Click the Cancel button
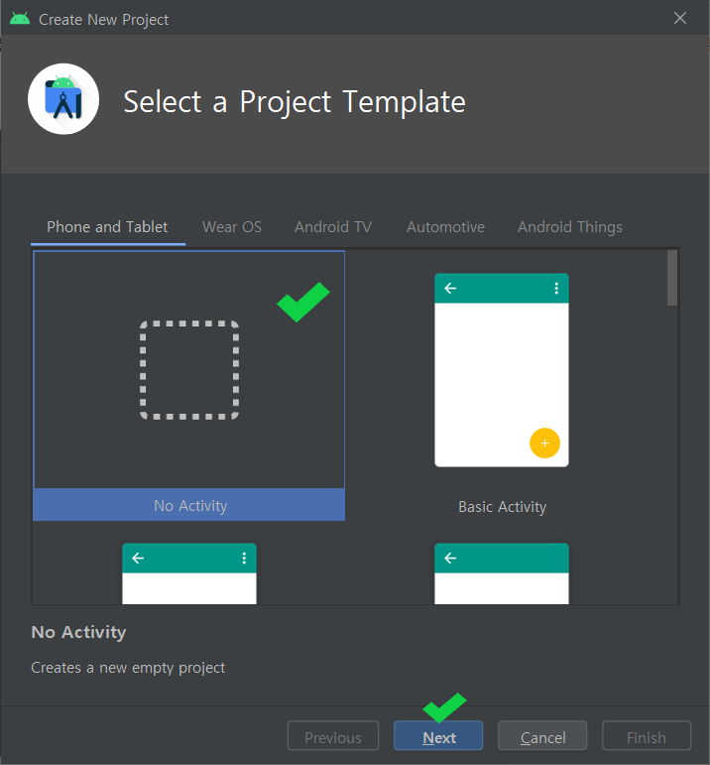This screenshot has width=710, height=765. 542,735
